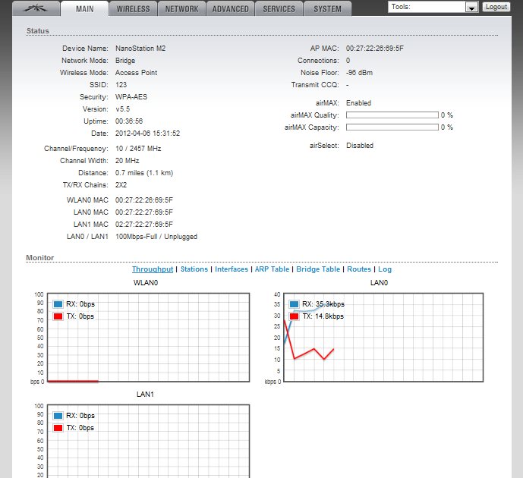523x478 pixels.
Task: Click the airMAX Quality progress bar
Action: 392,115
